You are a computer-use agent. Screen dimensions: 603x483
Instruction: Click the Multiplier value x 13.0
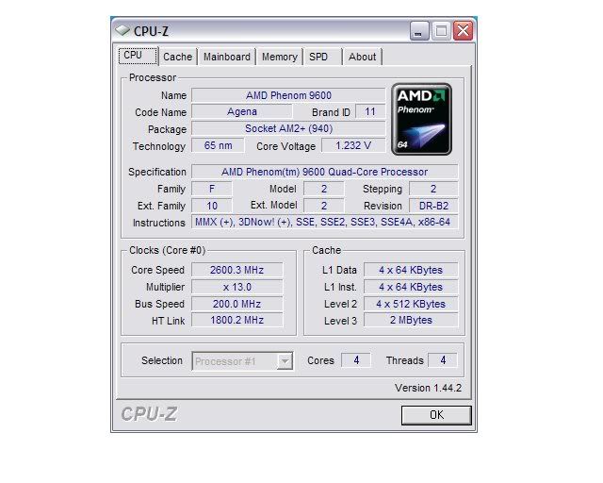click(236, 287)
